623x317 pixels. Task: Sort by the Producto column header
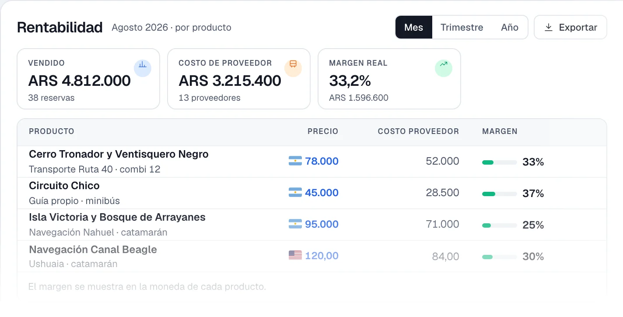[52, 131]
